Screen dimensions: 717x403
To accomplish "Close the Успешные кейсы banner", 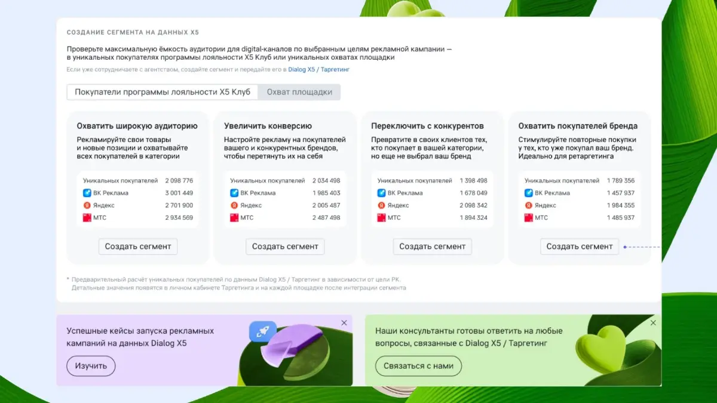I will pos(344,323).
